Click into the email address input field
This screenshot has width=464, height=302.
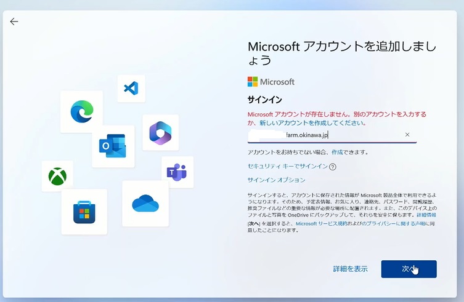pos(332,135)
